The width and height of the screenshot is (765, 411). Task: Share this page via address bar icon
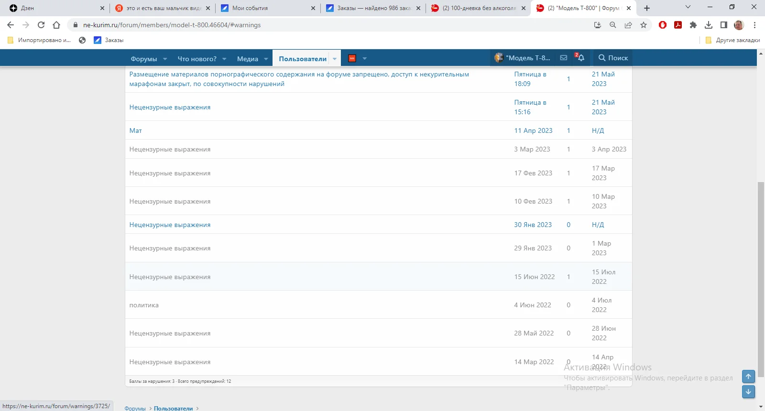[x=628, y=25]
